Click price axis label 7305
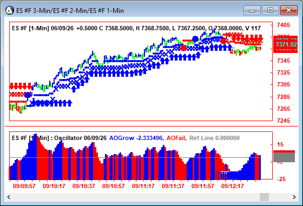Viewport: 303px width, 206px height. point(284,84)
